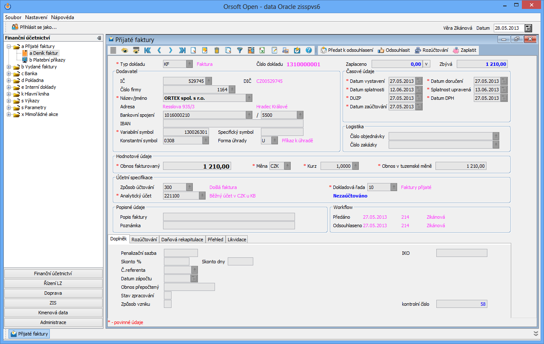Screen dimensions: 544x344
Task: Switch to list view toolbar icon
Action: (113, 50)
